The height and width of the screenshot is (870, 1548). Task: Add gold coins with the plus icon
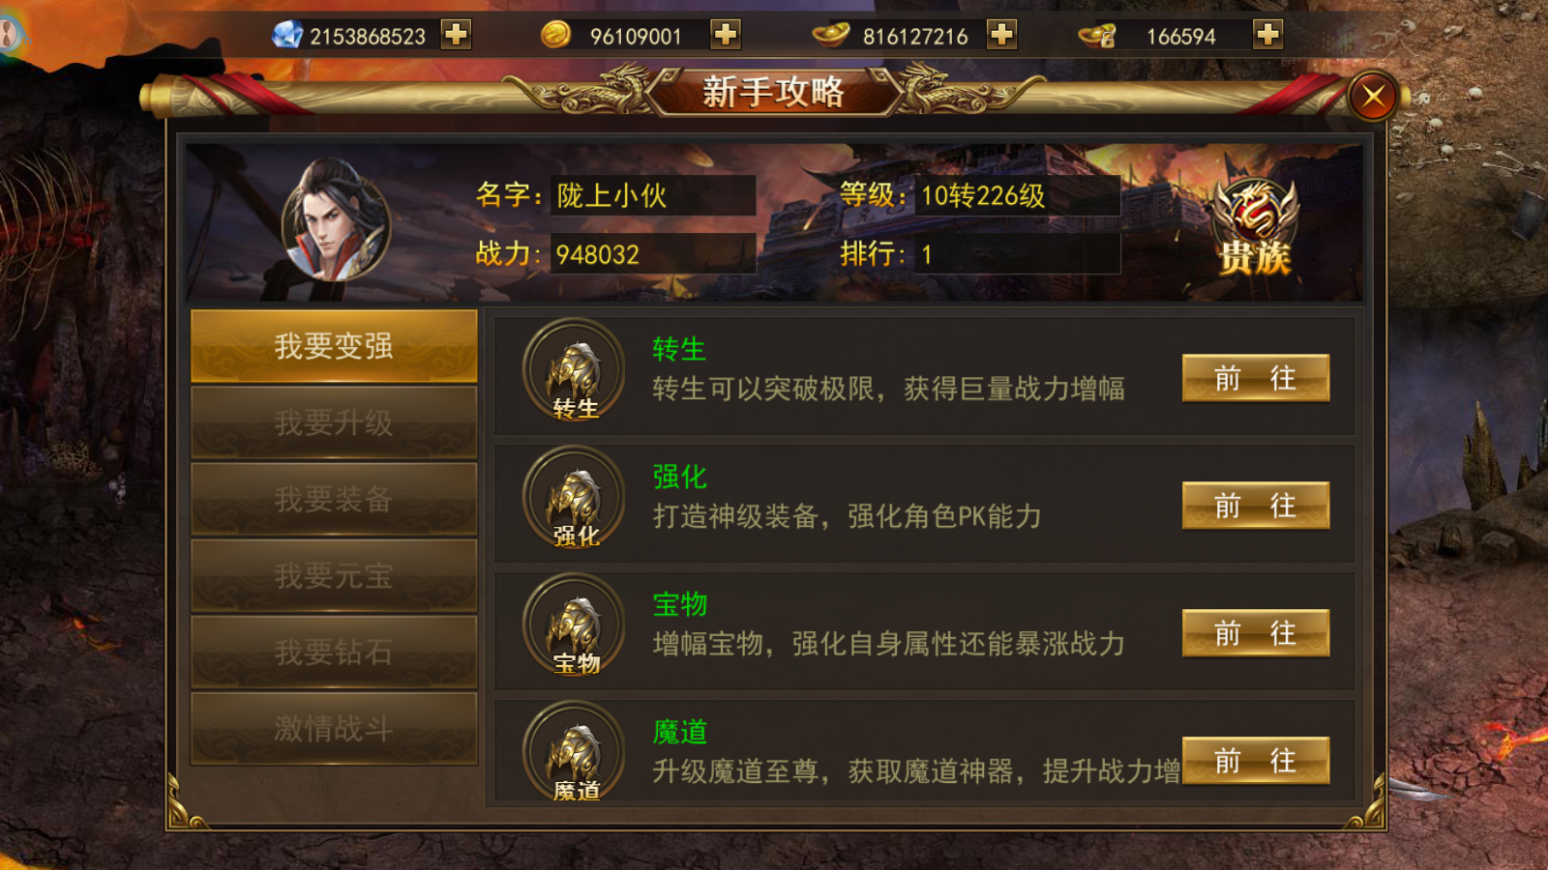(x=726, y=35)
